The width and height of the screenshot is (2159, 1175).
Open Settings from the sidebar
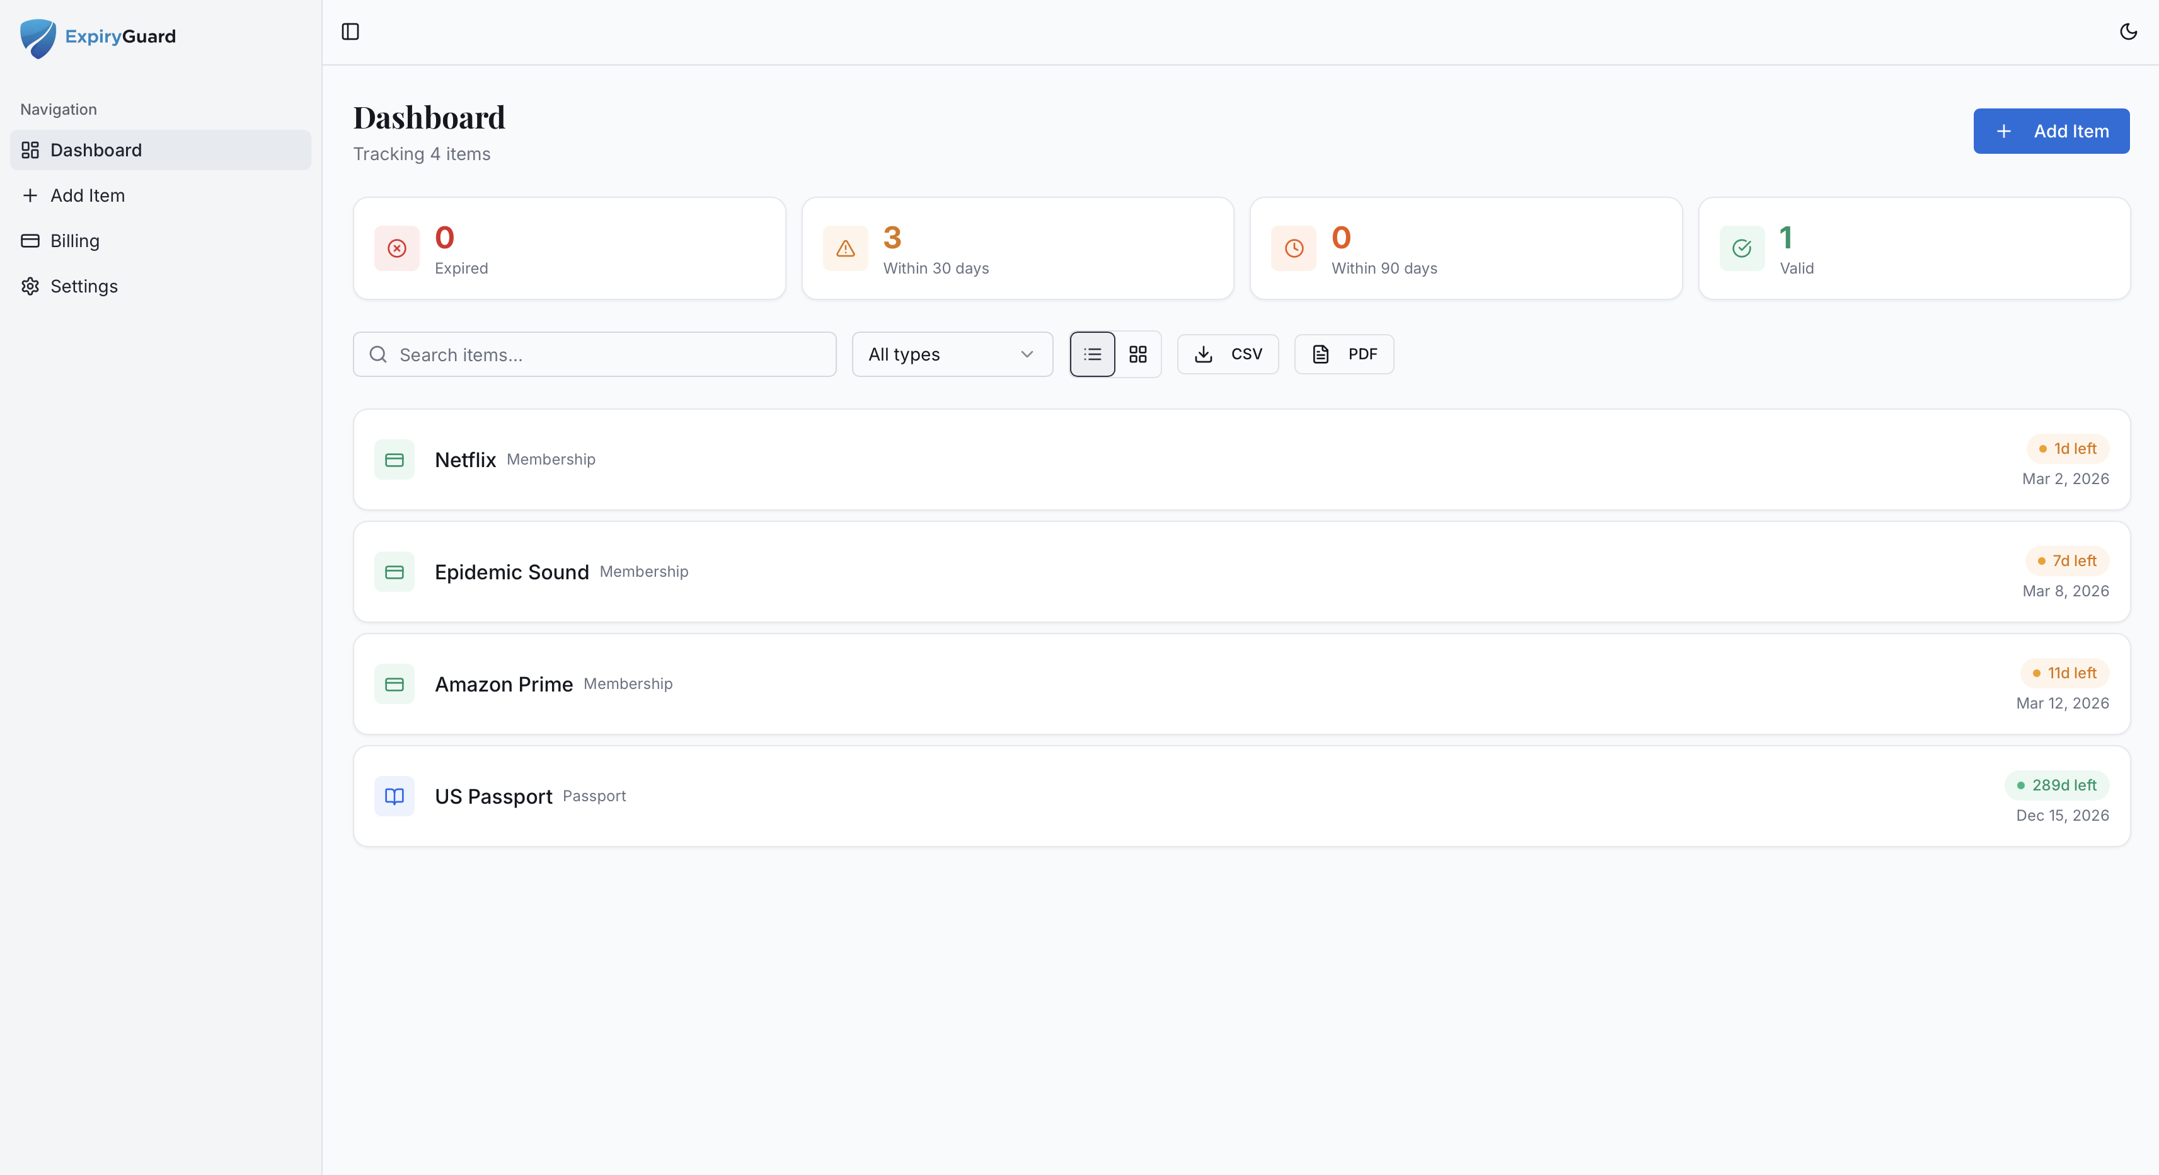point(84,286)
